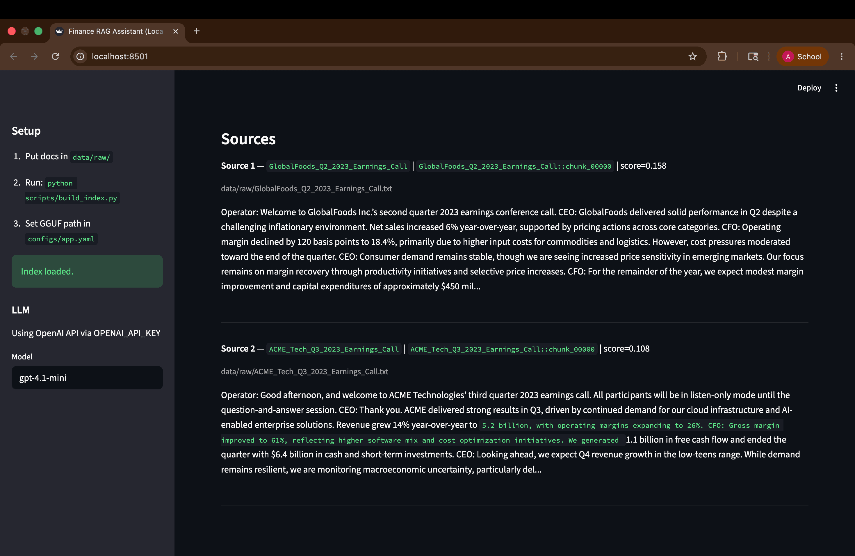The image size is (855, 556).
Task: Click the score=0.158 value
Action: pyautogui.click(x=643, y=165)
